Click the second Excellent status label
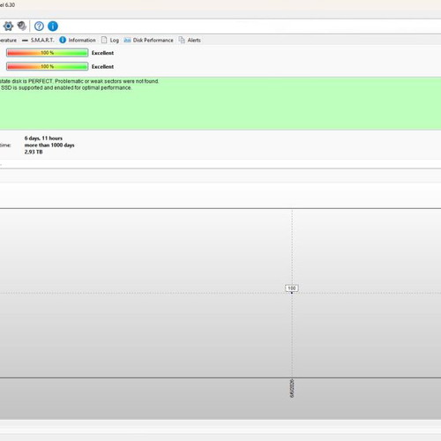This screenshot has height=441, width=441. 102,67
